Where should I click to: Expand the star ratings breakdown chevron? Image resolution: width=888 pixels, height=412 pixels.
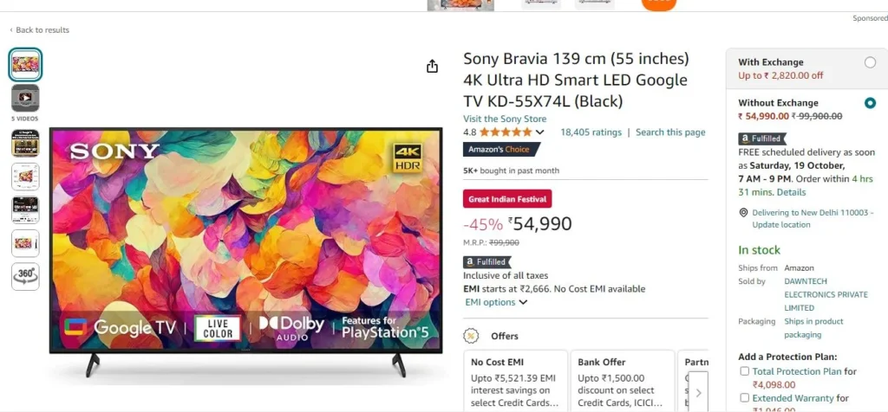click(x=539, y=132)
